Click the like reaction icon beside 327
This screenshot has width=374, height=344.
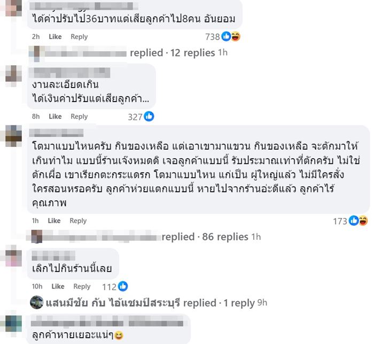pos(149,116)
